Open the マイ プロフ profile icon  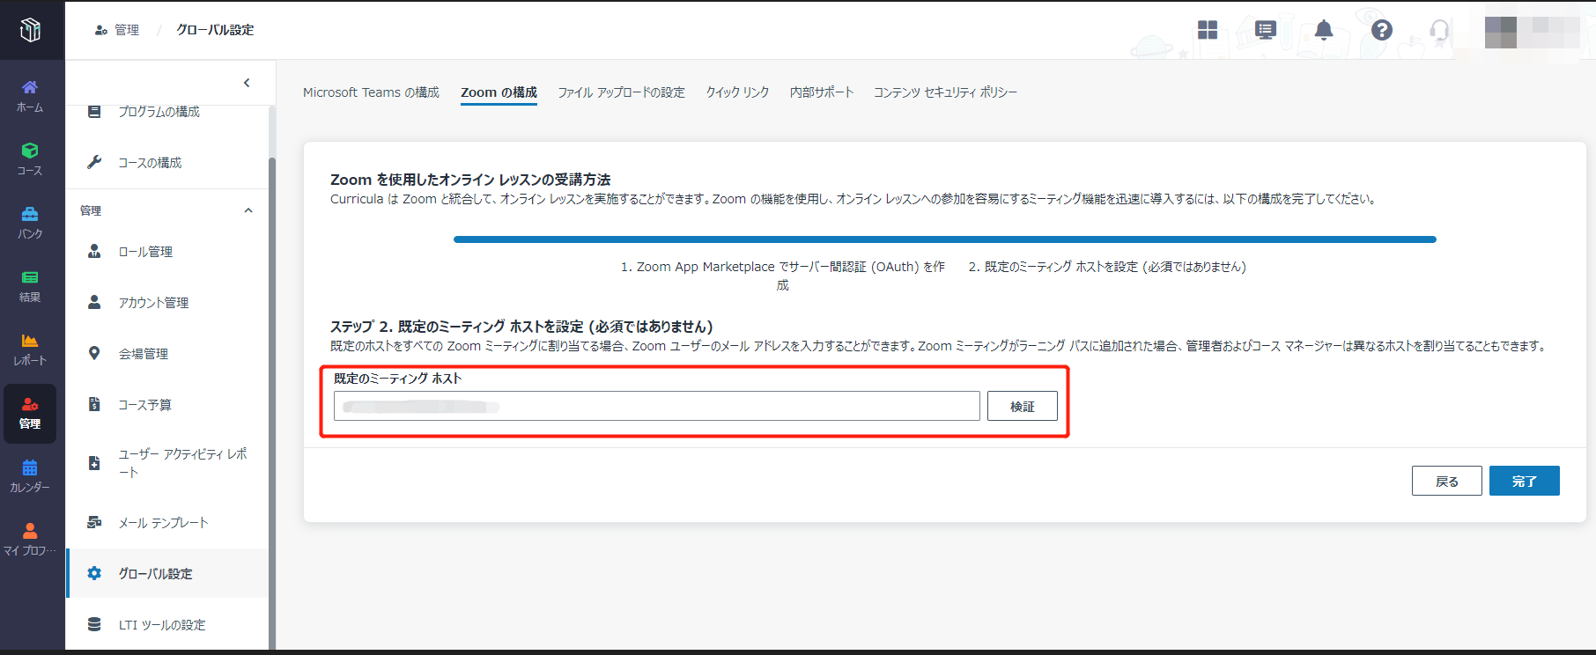(30, 531)
